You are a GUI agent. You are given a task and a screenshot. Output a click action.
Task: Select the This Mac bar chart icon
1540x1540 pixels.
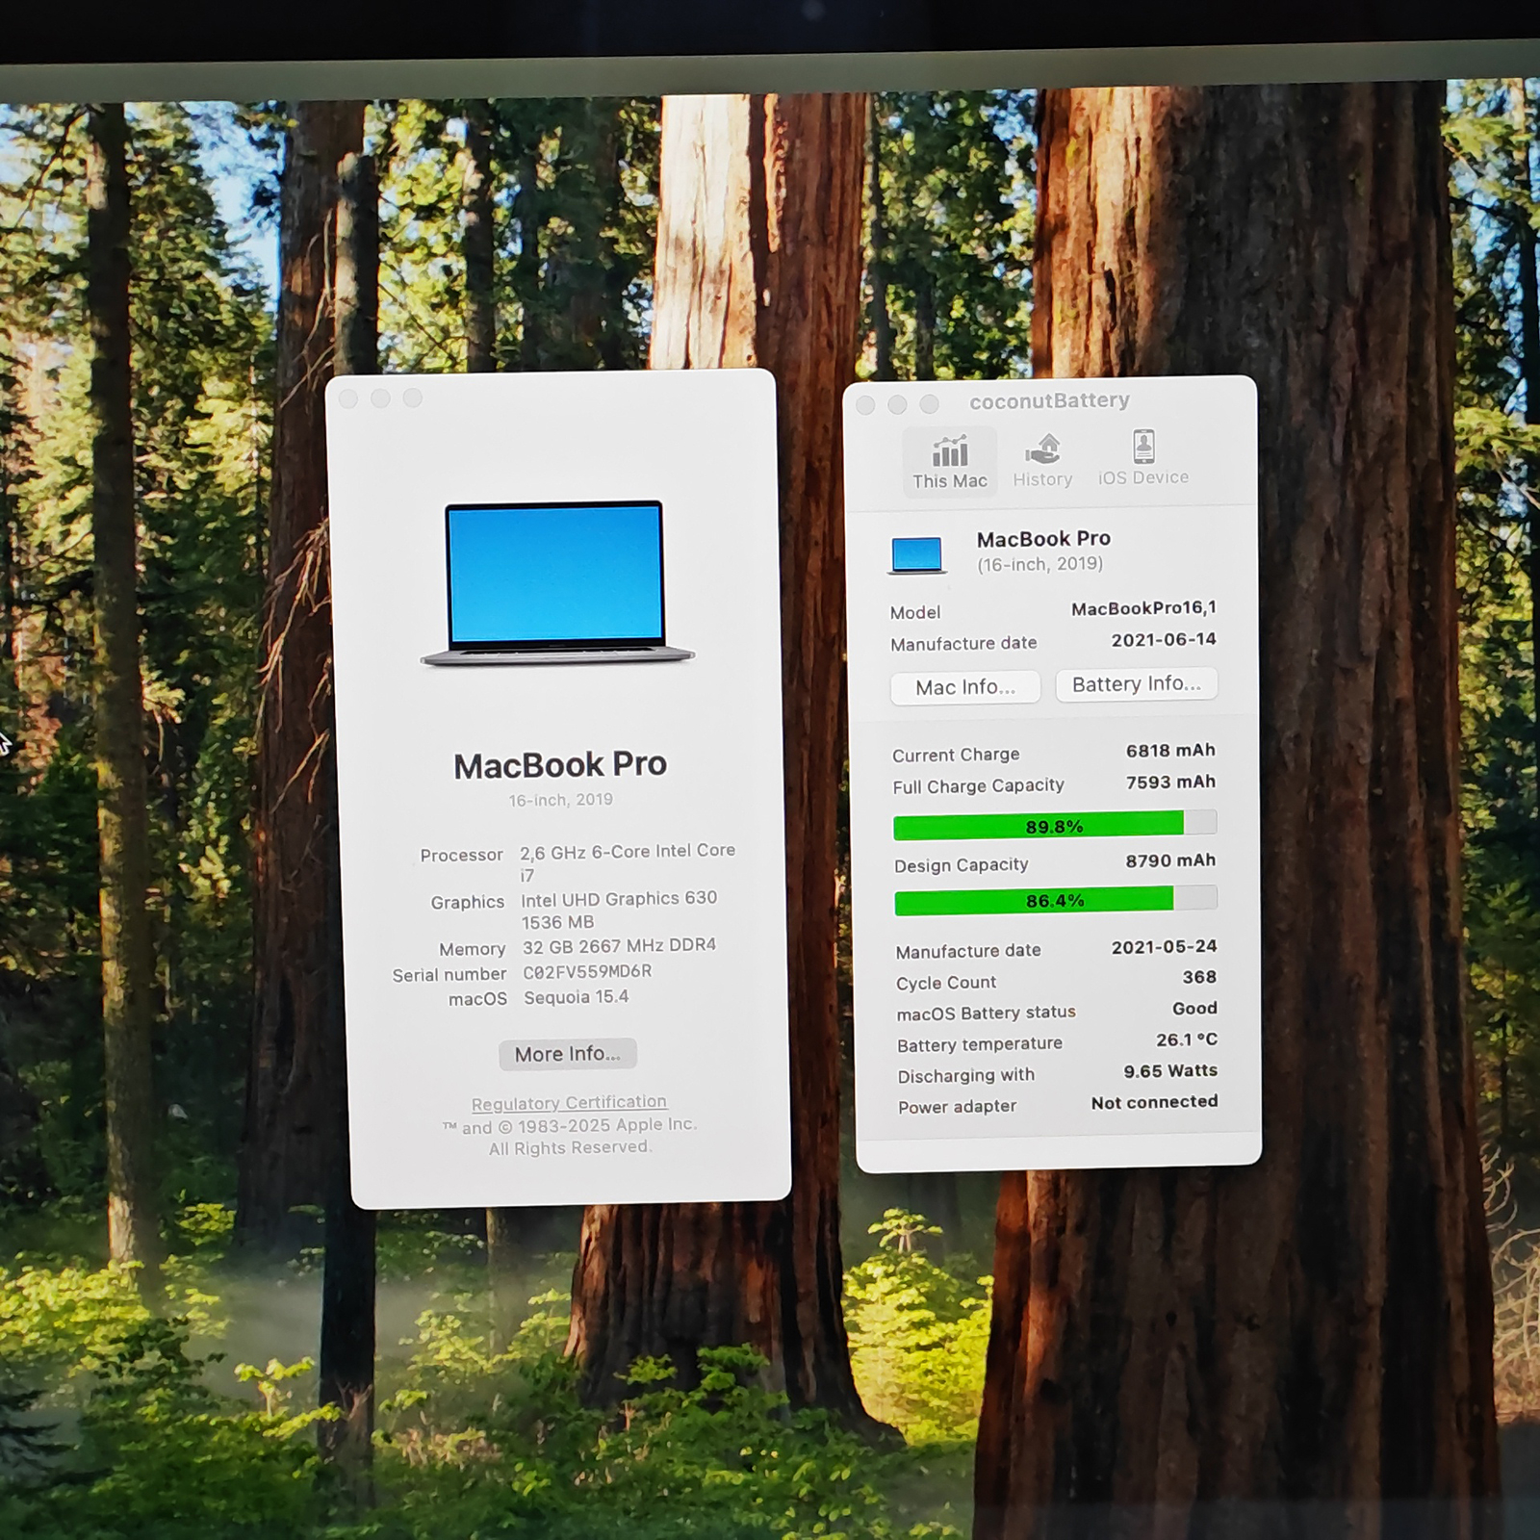click(x=950, y=451)
